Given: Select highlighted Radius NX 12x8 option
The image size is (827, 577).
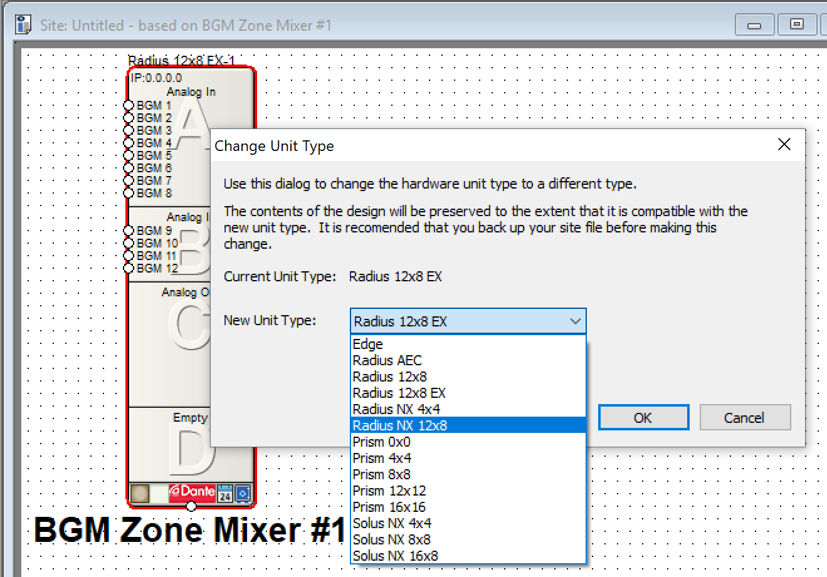Looking at the screenshot, I should (x=468, y=425).
